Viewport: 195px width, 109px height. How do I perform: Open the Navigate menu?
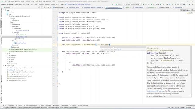(18, 2)
